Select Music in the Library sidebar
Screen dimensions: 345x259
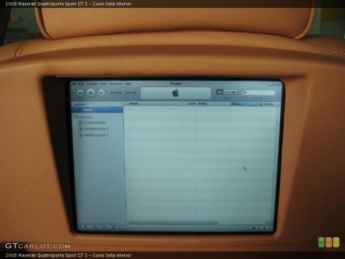pos(97,110)
